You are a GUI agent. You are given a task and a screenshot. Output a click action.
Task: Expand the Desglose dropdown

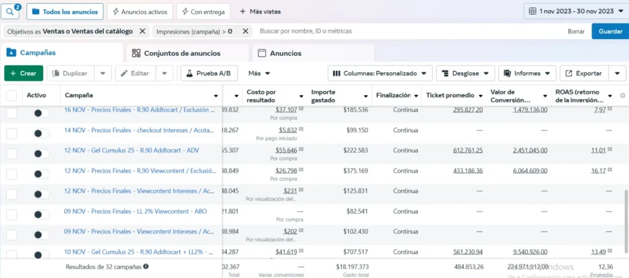pos(464,73)
